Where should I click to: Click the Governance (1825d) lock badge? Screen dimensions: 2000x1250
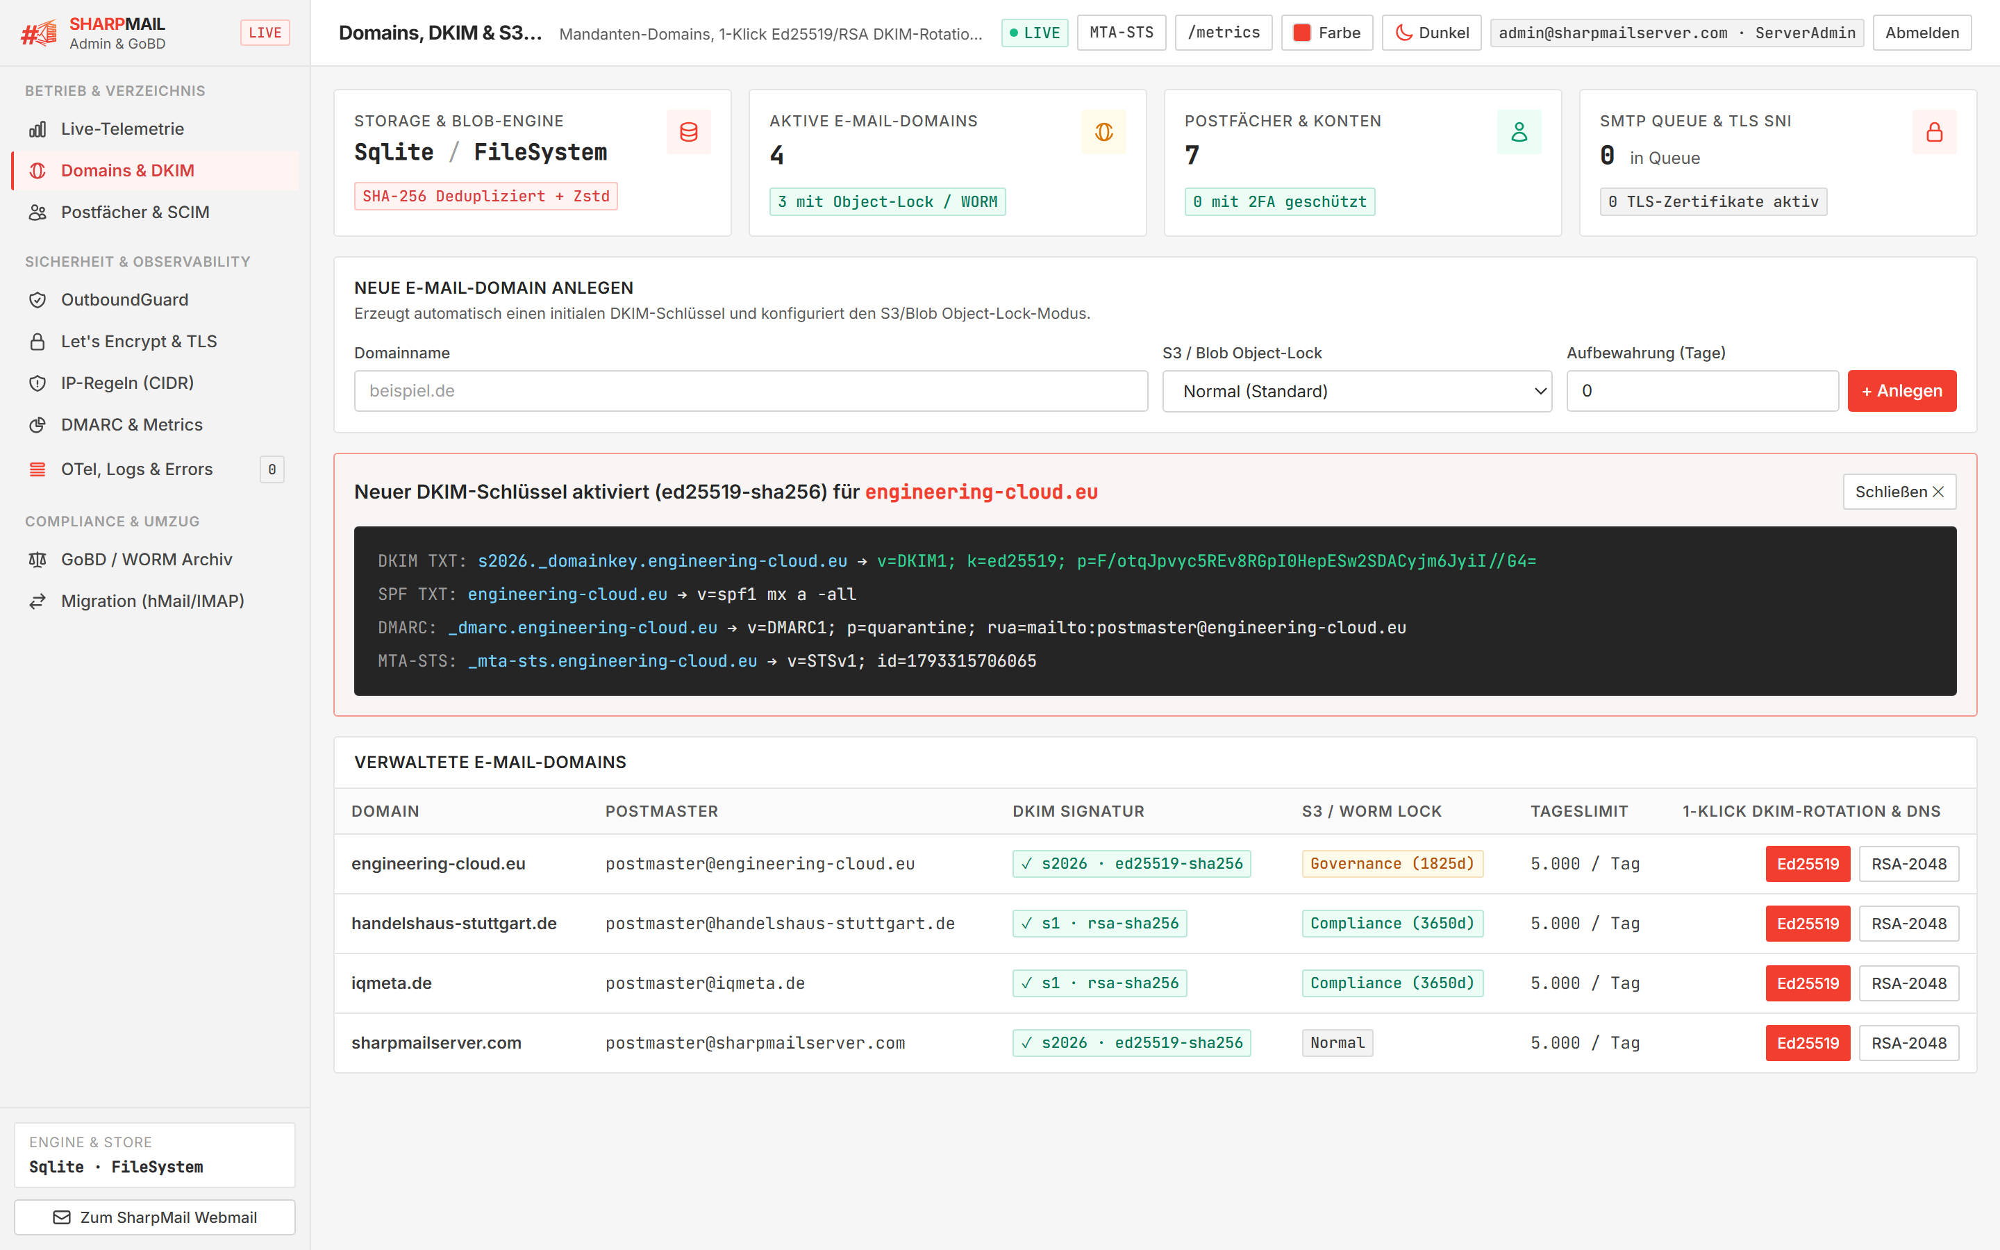coord(1392,864)
